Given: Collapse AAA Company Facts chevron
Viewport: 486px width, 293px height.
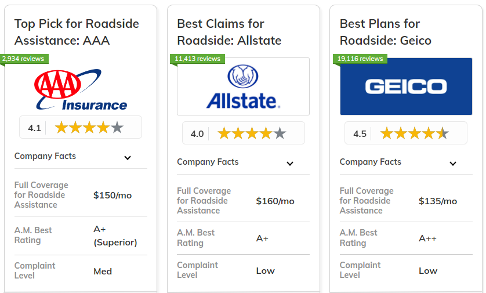Looking at the screenshot, I should tap(128, 157).
